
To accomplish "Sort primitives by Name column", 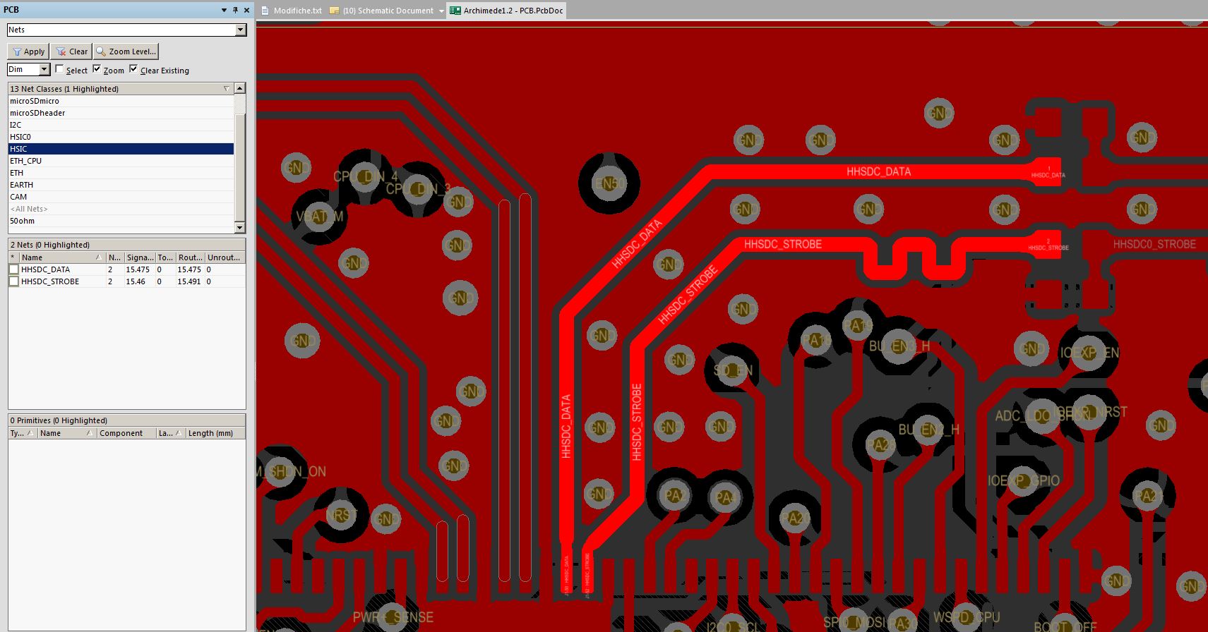I will [x=66, y=433].
